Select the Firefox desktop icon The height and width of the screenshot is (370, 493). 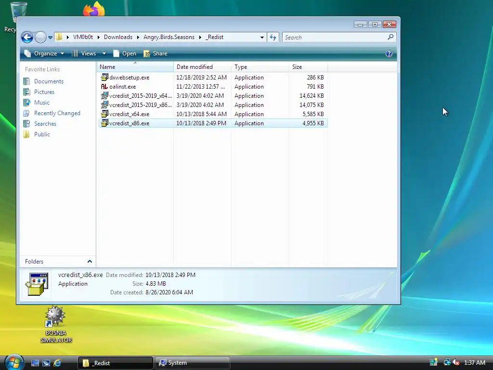click(x=94, y=9)
